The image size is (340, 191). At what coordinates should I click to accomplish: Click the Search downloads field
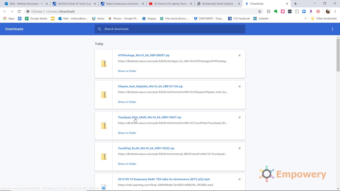coord(170,29)
